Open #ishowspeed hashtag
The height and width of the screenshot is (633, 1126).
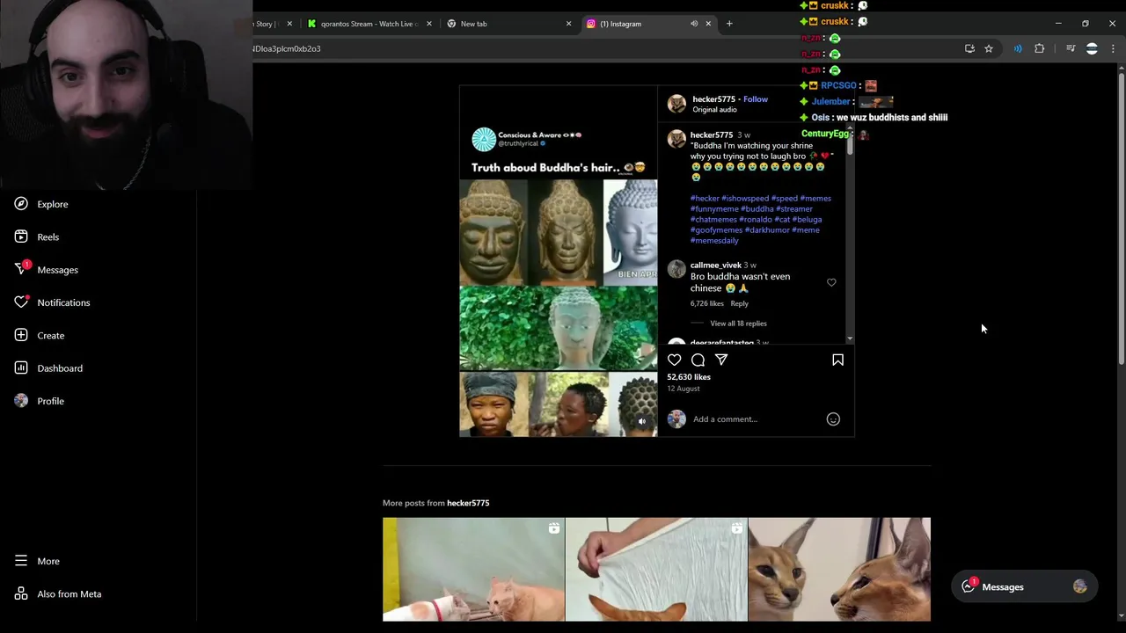click(x=745, y=199)
